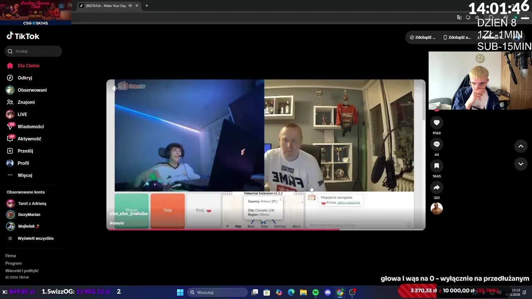Screen dimensions: 532x299
Task: Click the TikTok logo
Action: [23, 36]
